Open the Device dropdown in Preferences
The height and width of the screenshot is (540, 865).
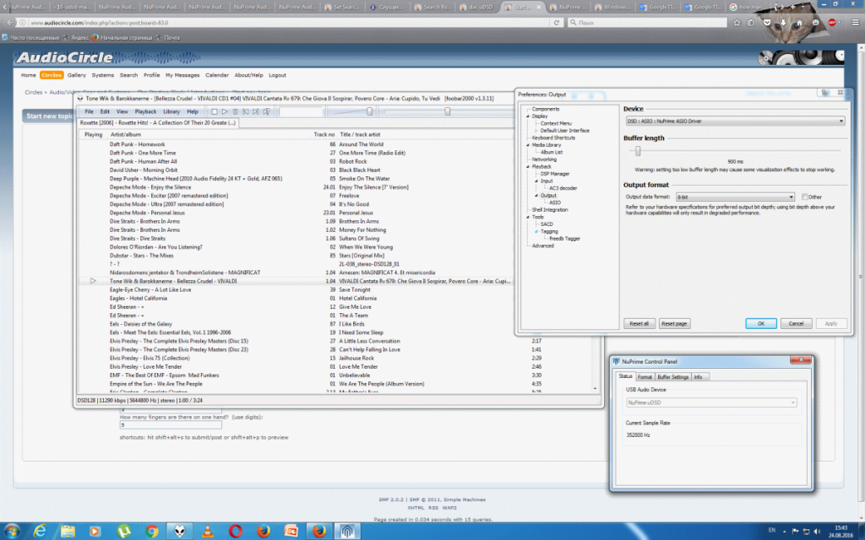pyautogui.click(x=735, y=121)
